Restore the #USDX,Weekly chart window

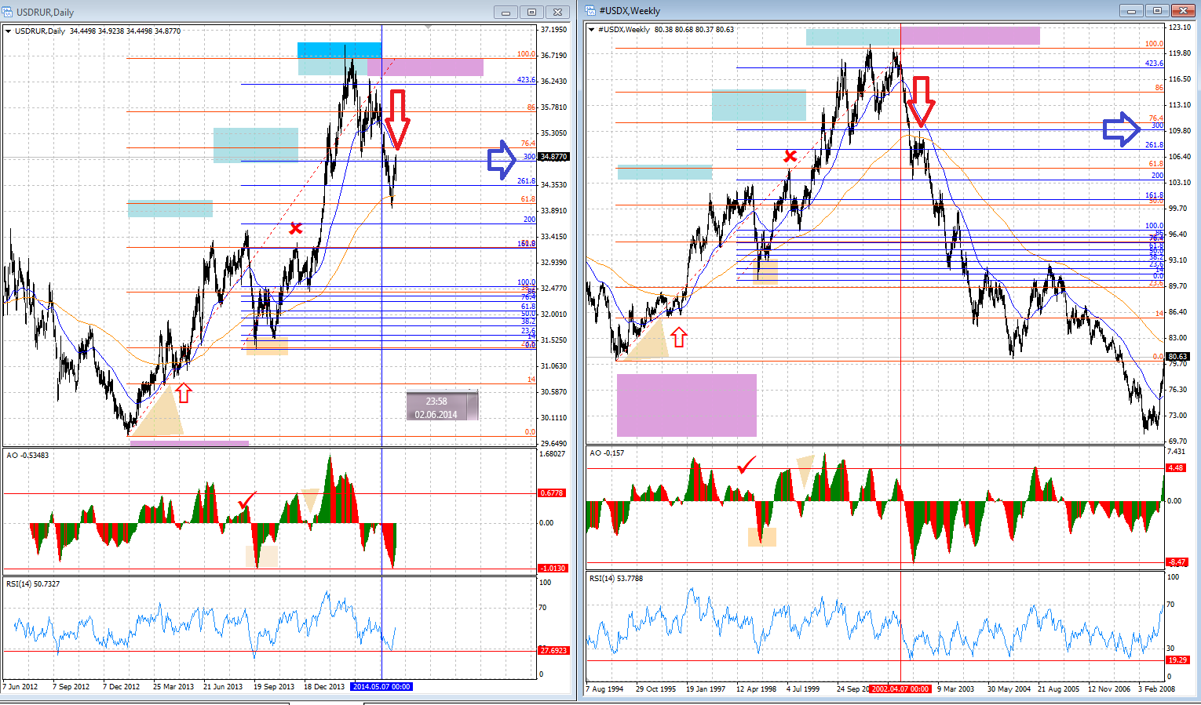point(1157,11)
